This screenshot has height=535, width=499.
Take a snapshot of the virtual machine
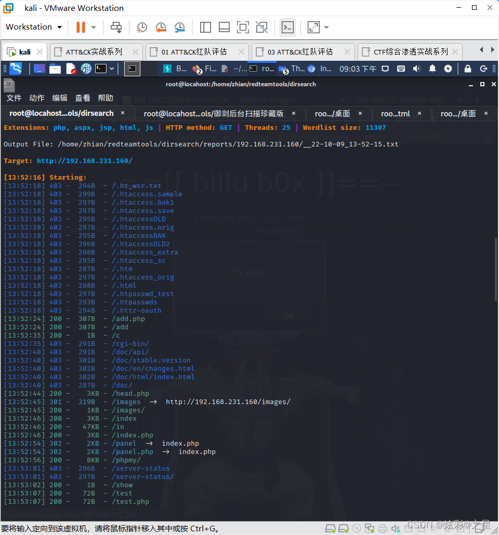(x=142, y=28)
